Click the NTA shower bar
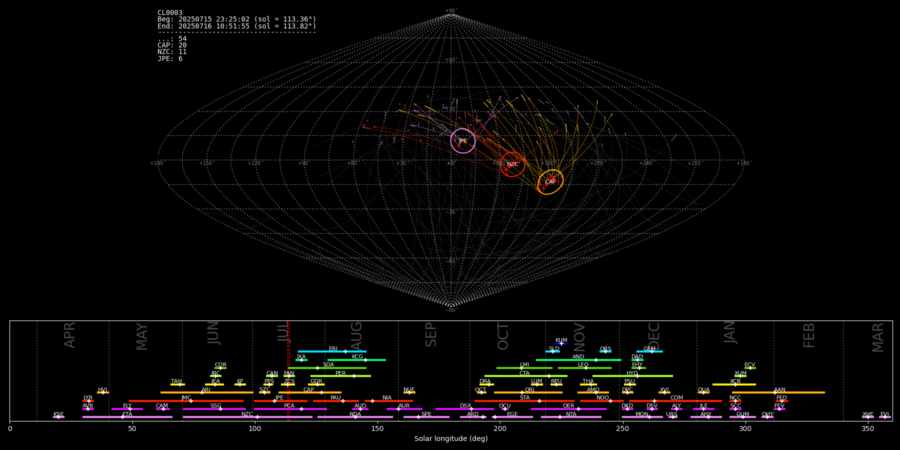The height and width of the screenshot is (450, 900). tap(571, 417)
